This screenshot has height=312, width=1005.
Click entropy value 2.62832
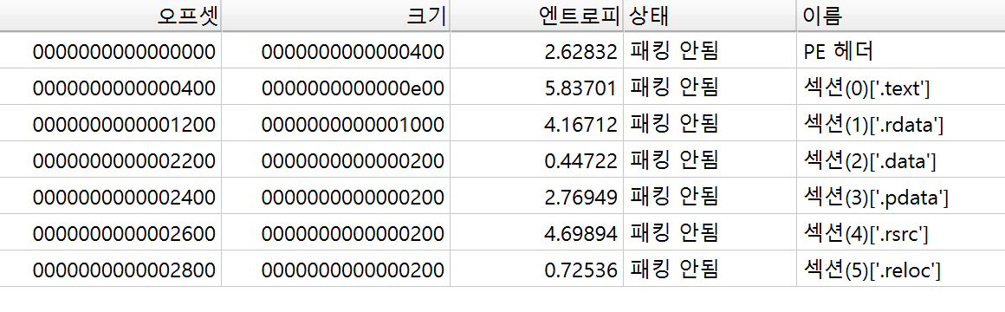[x=580, y=52]
